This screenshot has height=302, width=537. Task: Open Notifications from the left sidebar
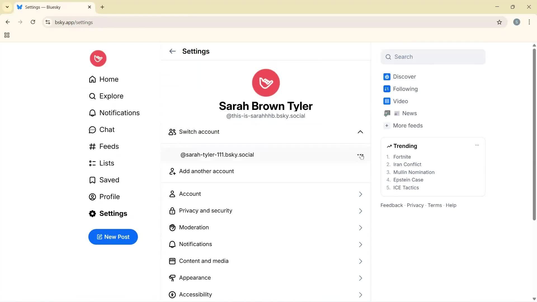(x=92, y=113)
